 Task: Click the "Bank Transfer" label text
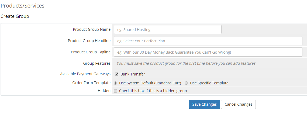(x=133, y=74)
